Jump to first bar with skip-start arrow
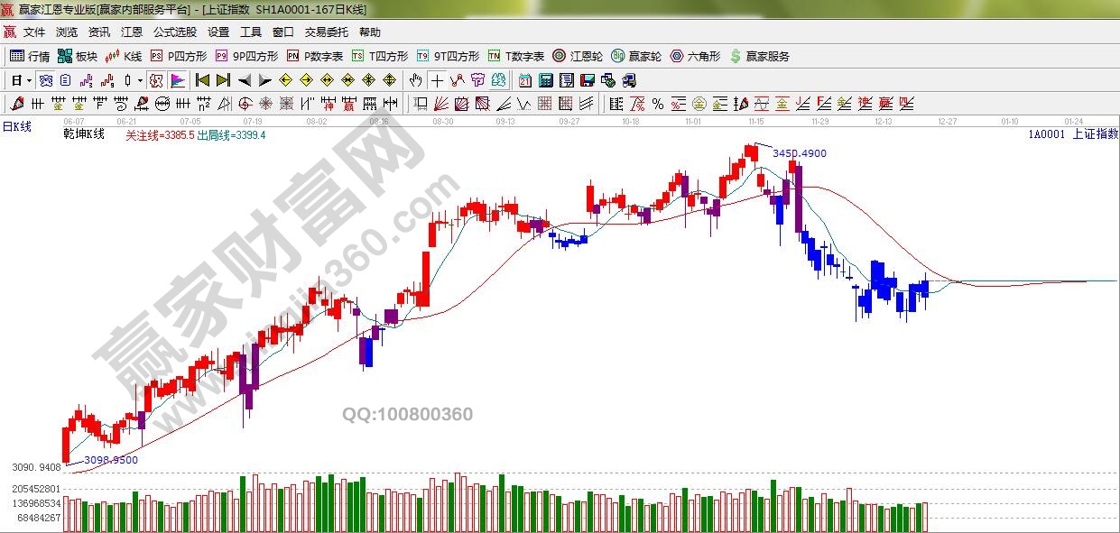This screenshot has width=1120, height=533. (x=202, y=80)
